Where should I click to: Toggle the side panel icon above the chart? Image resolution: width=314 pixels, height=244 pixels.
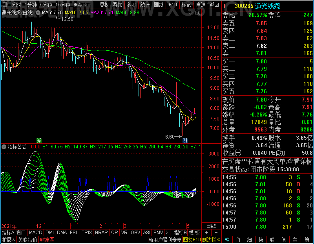coord(198,13)
